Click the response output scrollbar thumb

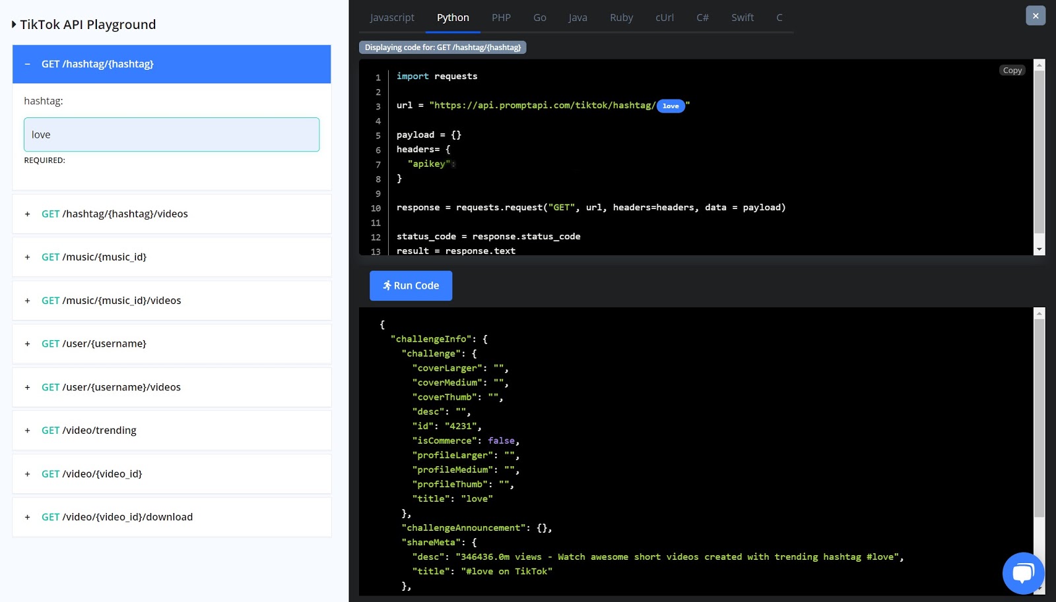click(x=1039, y=418)
